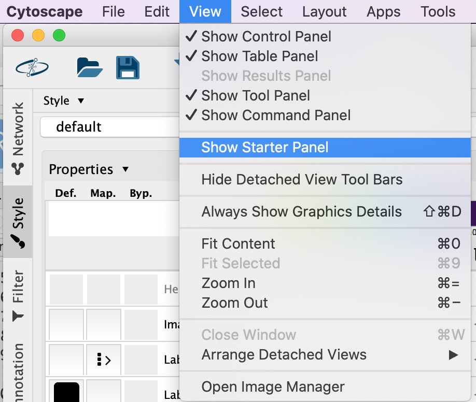The width and height of the screenshot is (476, 402).
Task: Open the Network side tab
Action: pos(18,138)
